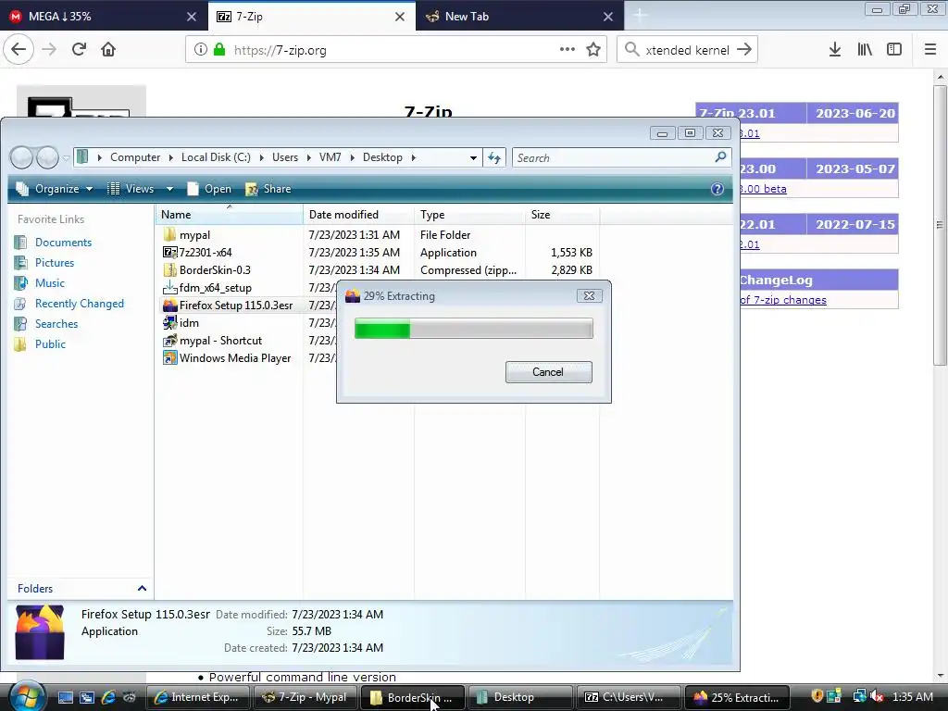Click the Windows Start orb
The width and height of the screenshot is (948, 711).
click(x=27, y=697)
